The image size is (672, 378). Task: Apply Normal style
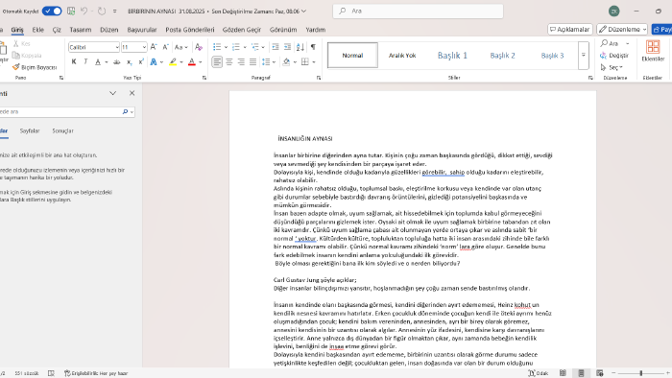pyautogui.click(x=352, y=56)
